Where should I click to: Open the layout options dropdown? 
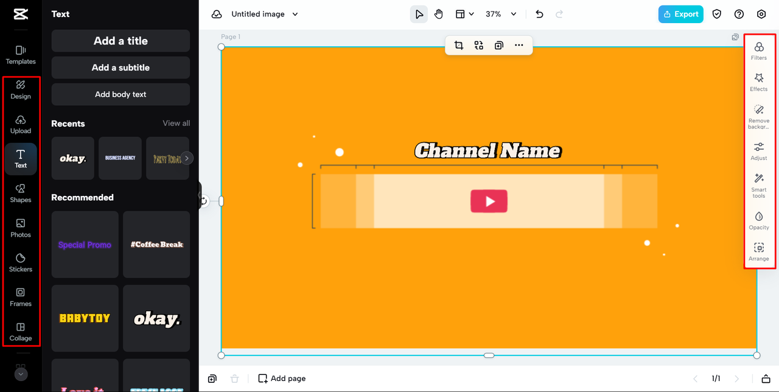tap(465, 14)
